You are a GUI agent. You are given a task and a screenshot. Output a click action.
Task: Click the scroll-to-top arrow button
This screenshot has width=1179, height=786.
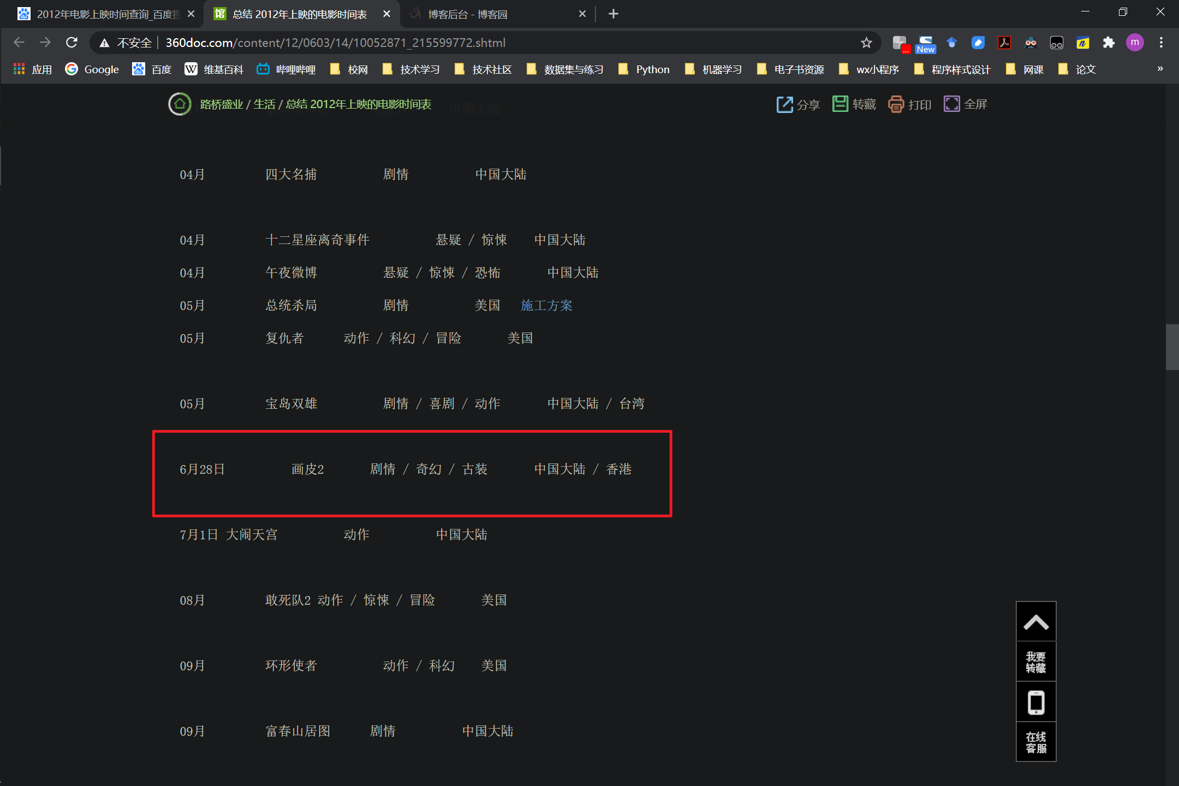[x=1035, y=622]
